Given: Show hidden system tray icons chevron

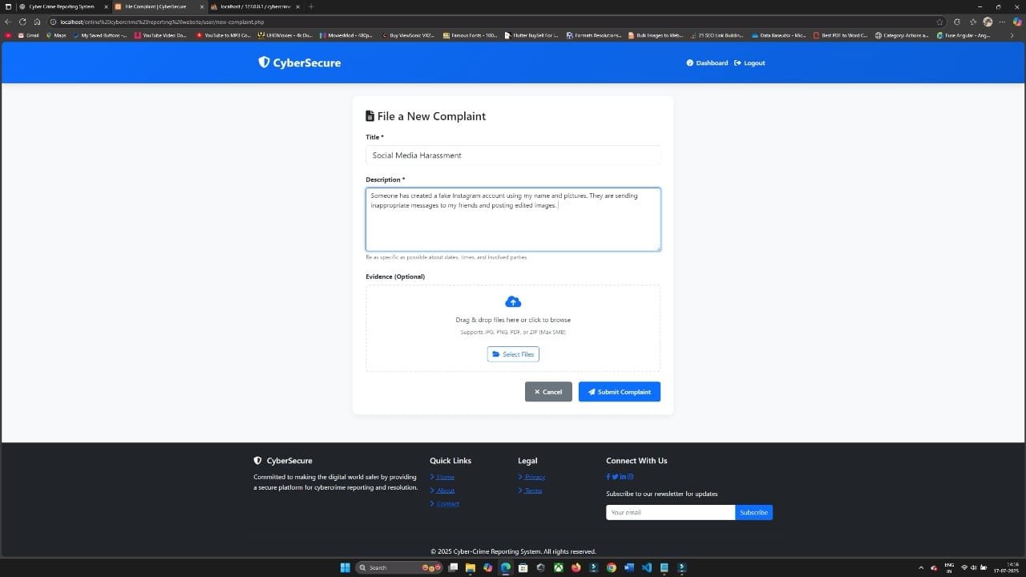Looking at the screenshot, I should (x=921, y=567).
